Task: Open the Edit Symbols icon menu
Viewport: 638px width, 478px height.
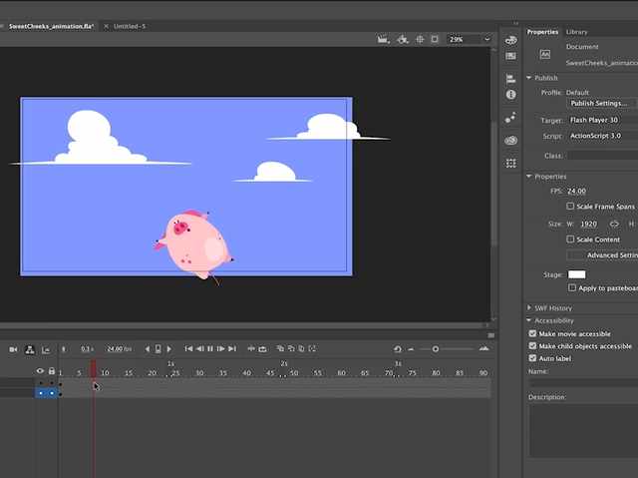Action: tap(403, 40)
